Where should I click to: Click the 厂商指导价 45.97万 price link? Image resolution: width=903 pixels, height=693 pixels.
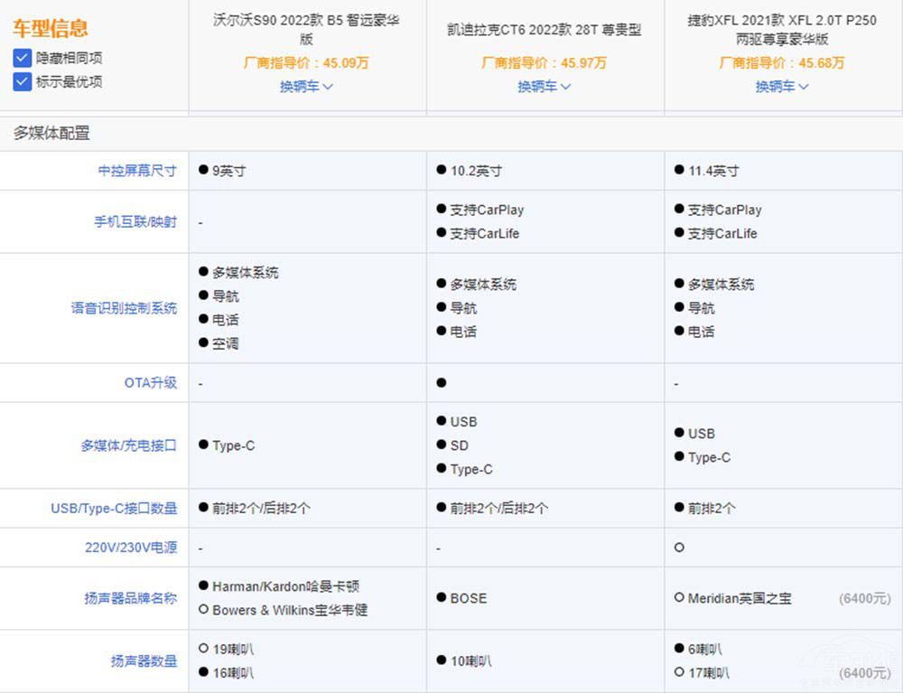point(545,63)
